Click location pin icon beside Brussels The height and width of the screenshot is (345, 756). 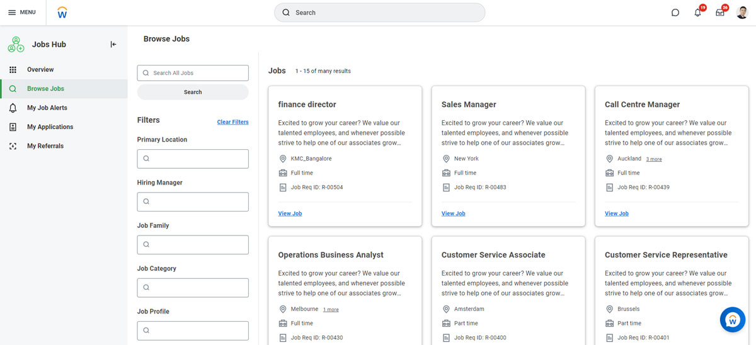coord(609,309)
